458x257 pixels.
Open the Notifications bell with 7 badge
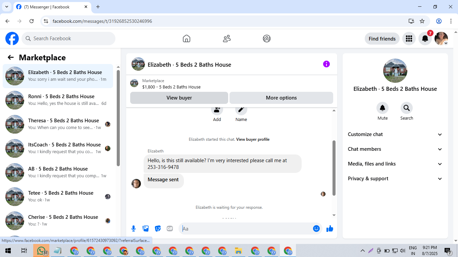coord(425,39)
